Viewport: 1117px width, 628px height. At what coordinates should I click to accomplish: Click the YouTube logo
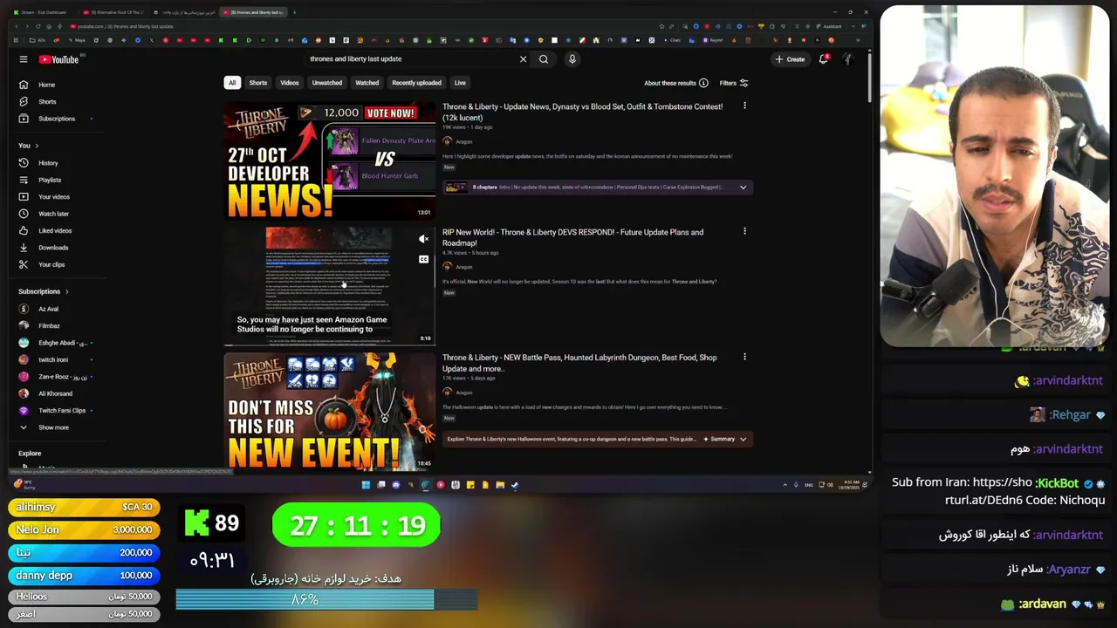tap(58, 59)
